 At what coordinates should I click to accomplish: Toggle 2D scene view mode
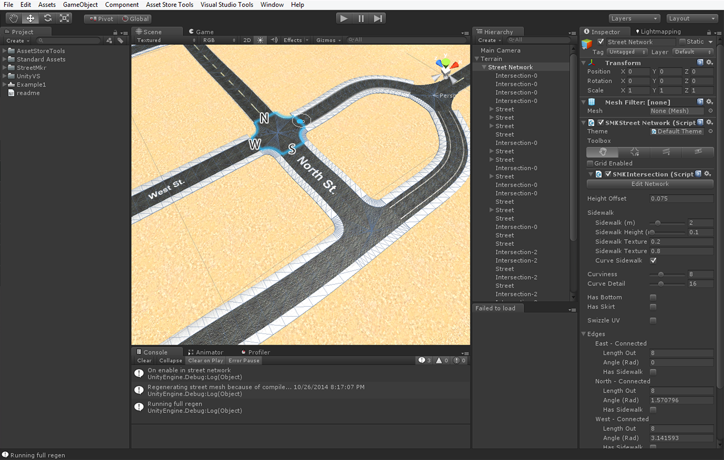pos(247,40)
